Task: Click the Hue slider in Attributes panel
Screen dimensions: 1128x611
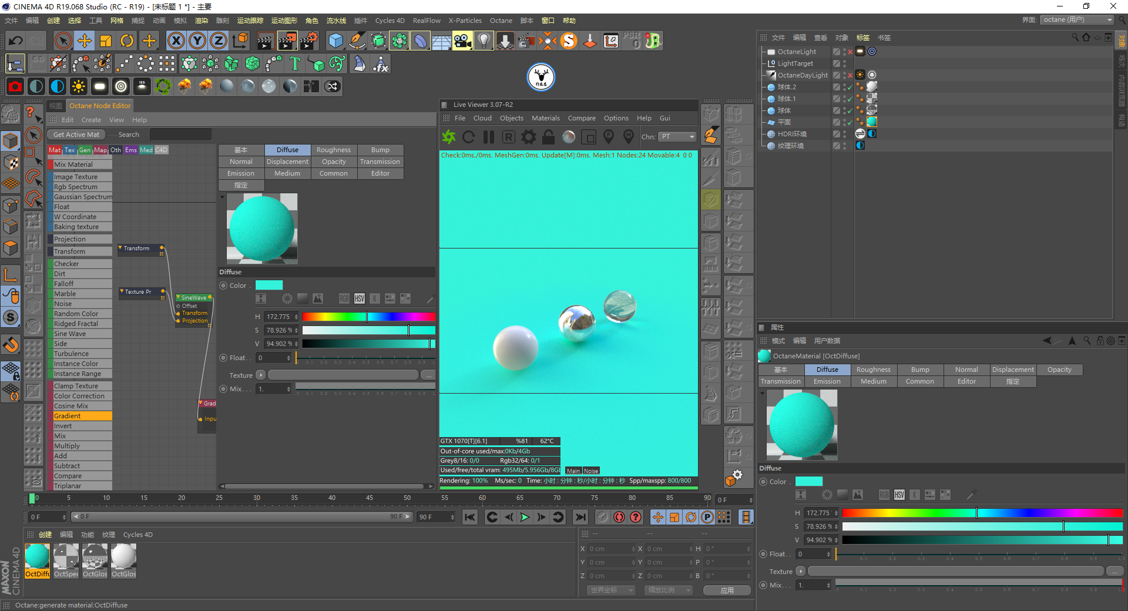Action: (982, 513)
